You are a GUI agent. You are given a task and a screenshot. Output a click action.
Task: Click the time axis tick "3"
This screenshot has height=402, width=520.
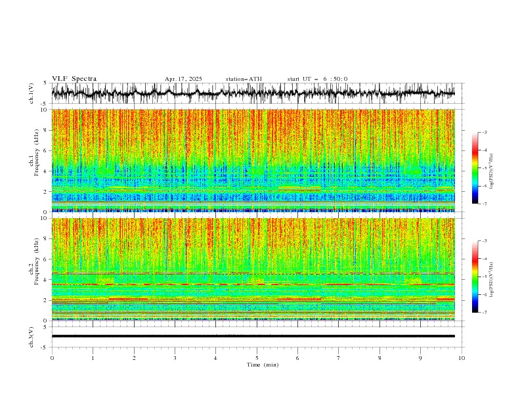point(175,358)
